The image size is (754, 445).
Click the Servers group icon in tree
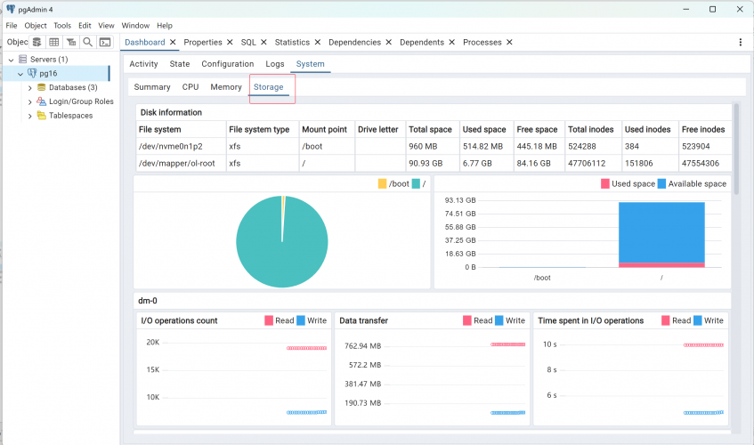22,59
